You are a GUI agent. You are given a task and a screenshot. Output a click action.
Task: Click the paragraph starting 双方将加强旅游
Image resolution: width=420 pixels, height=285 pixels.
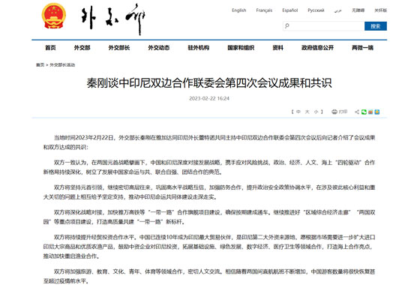pos(209,276)
